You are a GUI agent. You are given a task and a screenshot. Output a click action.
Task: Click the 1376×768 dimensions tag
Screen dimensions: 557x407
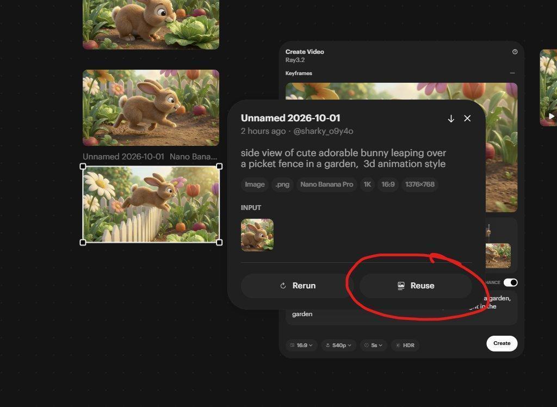tap(419, 184)
